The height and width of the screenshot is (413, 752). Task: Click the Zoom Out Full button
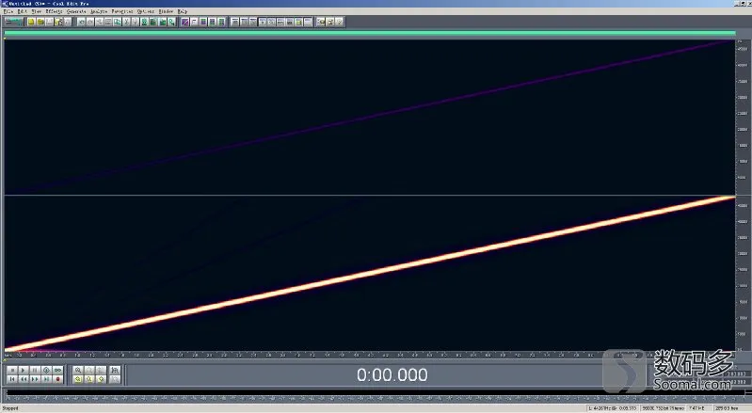(101, 370)
